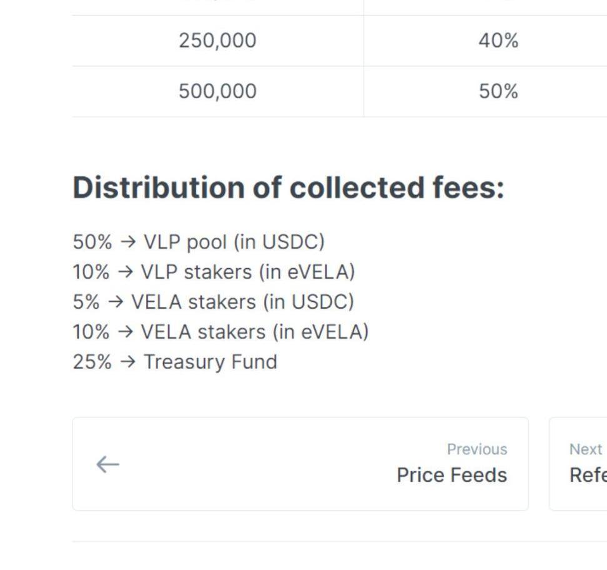Click the '50% → VLP pool' line
Viewport: 607px width, 570px height.
199,242
